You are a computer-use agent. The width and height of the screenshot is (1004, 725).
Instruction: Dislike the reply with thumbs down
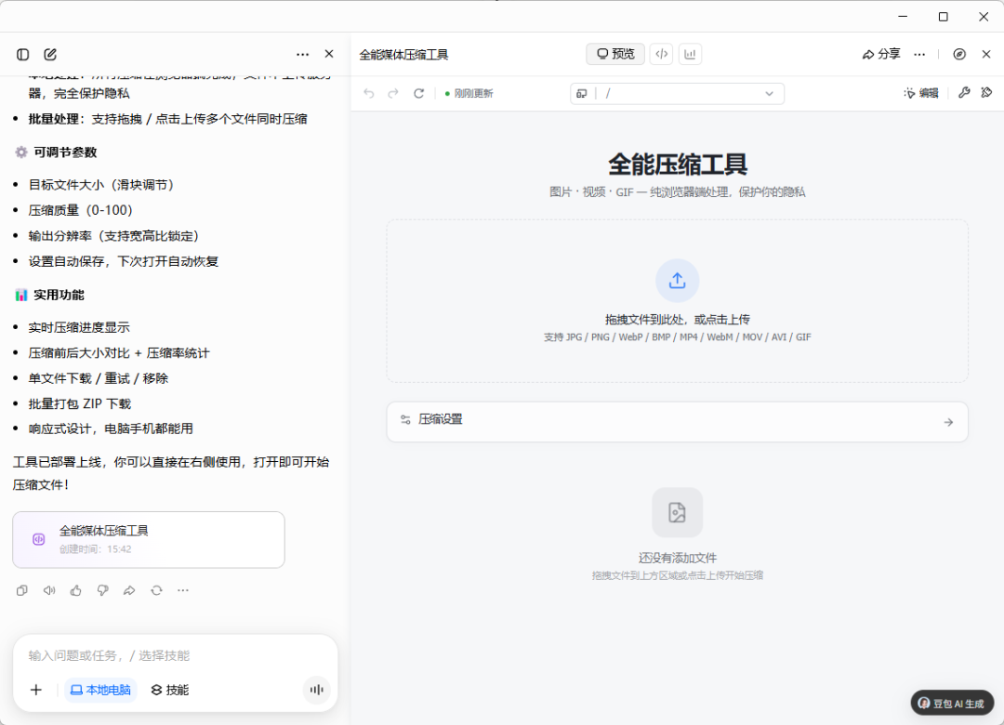(x=102, y=590)
